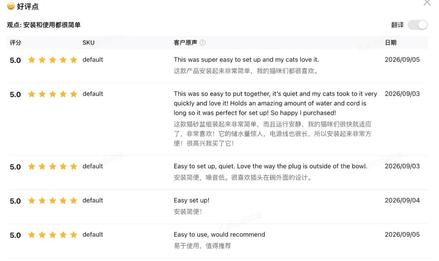Toggle the 翻译 translation switch
Screen dimensions: 439x261
coord(417,25)
